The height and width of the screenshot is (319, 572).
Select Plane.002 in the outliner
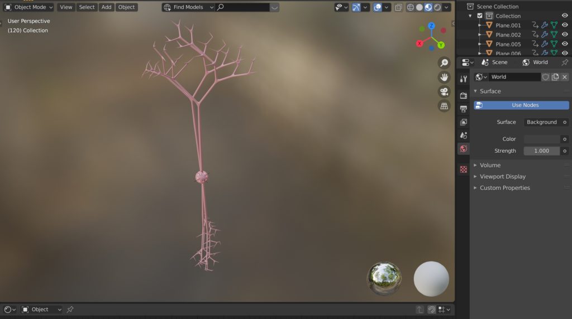point(508,35)
